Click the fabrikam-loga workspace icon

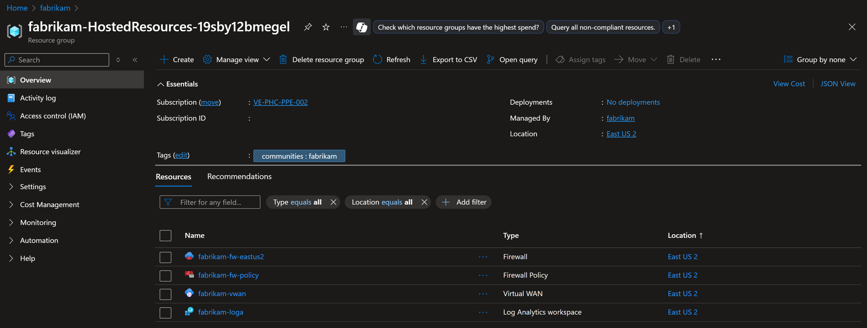pyautogui.click(x=189, y=311)
